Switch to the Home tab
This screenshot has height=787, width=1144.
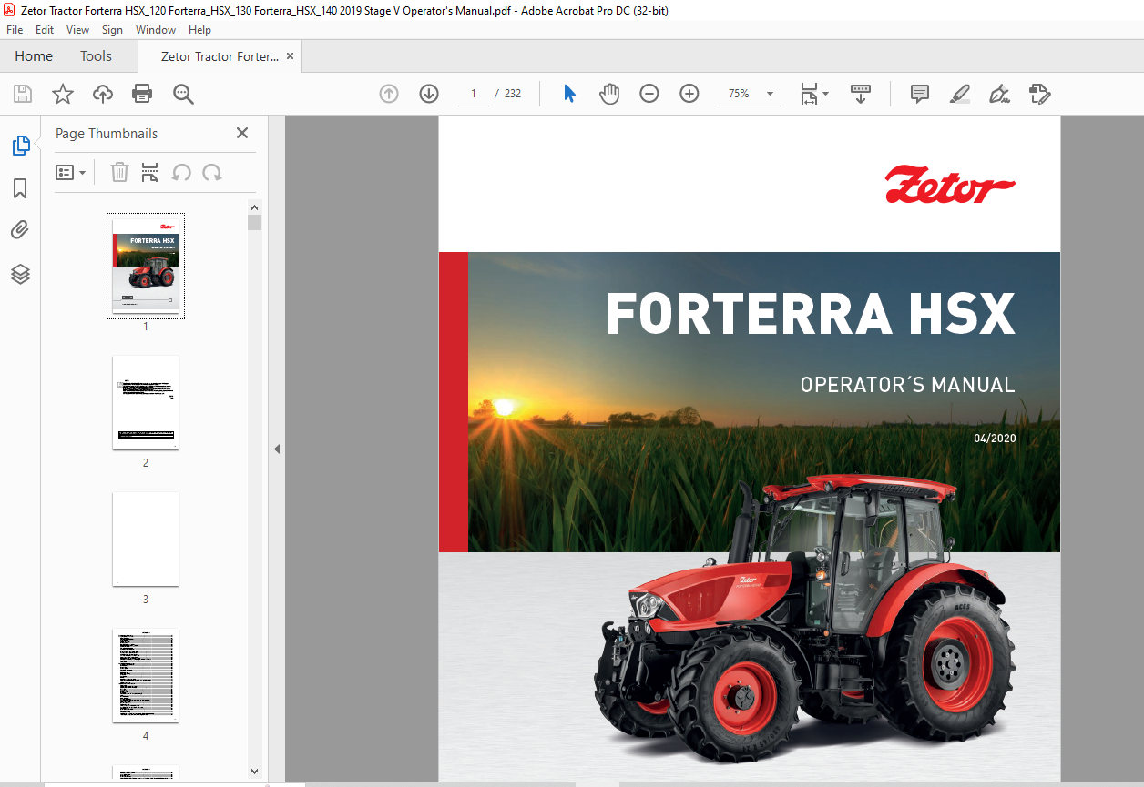point(34,56)
